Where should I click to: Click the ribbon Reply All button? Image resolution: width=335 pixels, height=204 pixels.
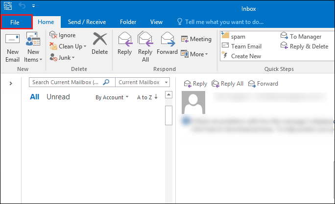pos(145,47)
